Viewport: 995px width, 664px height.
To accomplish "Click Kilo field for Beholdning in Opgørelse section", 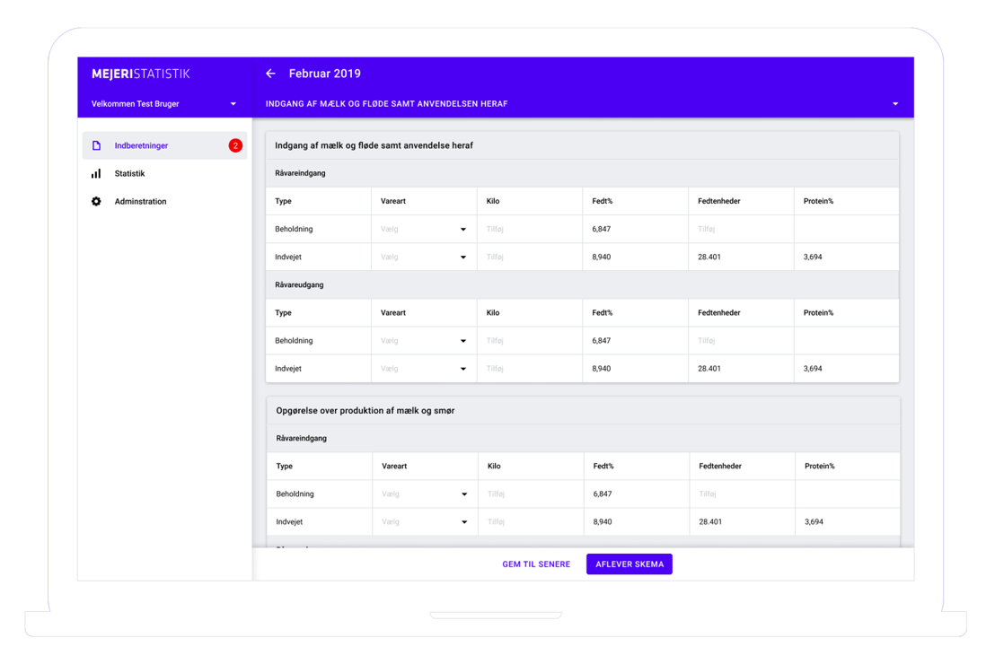I will 531,494.
